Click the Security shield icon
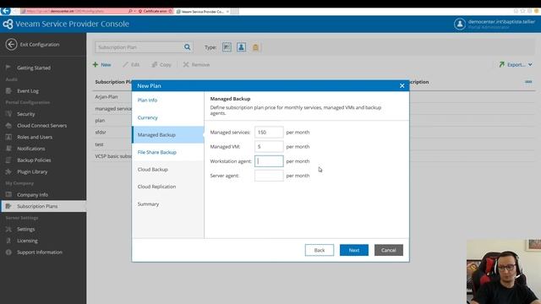 8,114
